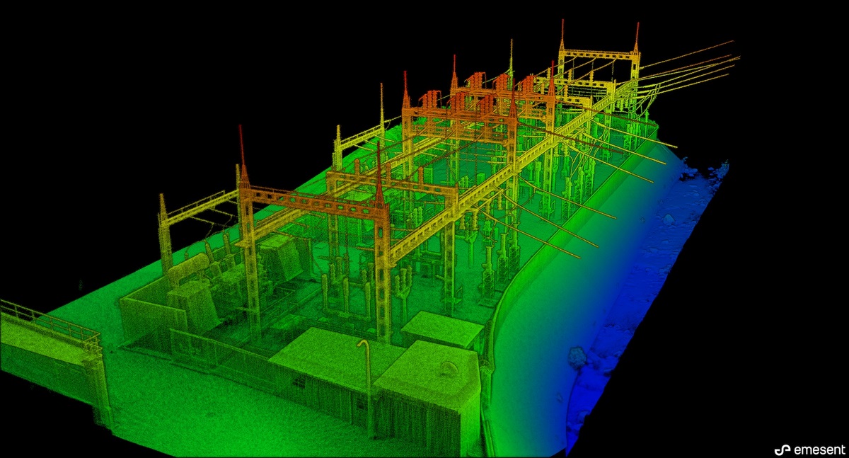Select the boxy transformer radiator unit
The image size is (849, 458).
(282, 256)
